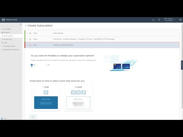Click the green check on Hosts step
This screenshot has height=137, width=183.
point(30,39)
